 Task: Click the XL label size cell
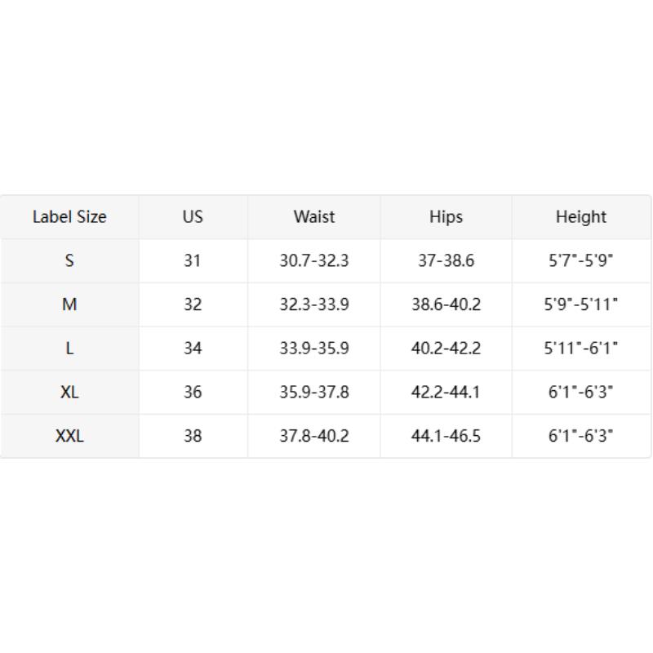(69, 393)
